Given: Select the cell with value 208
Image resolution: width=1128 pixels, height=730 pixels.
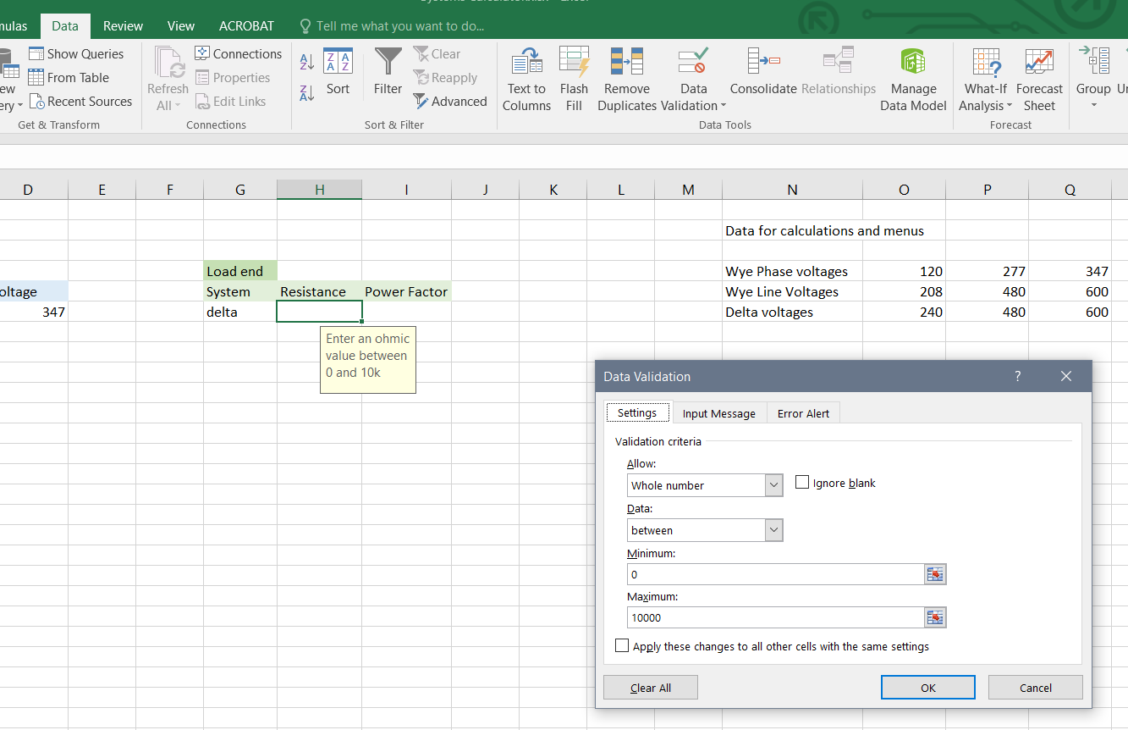Looking at the screenshot, I should [x=905, y=291].
